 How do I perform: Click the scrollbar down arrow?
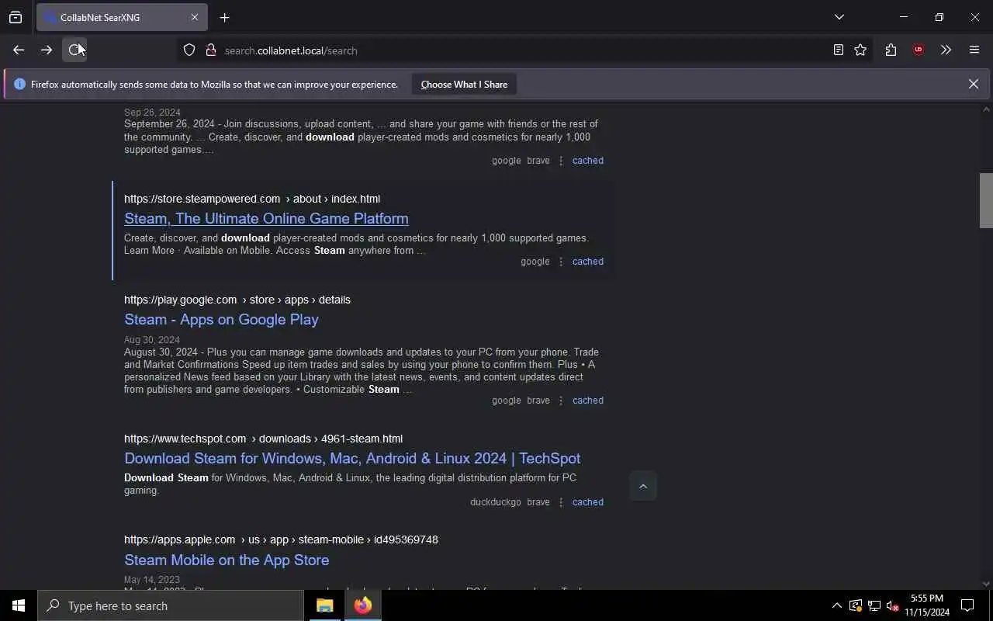tap(986, 584)
